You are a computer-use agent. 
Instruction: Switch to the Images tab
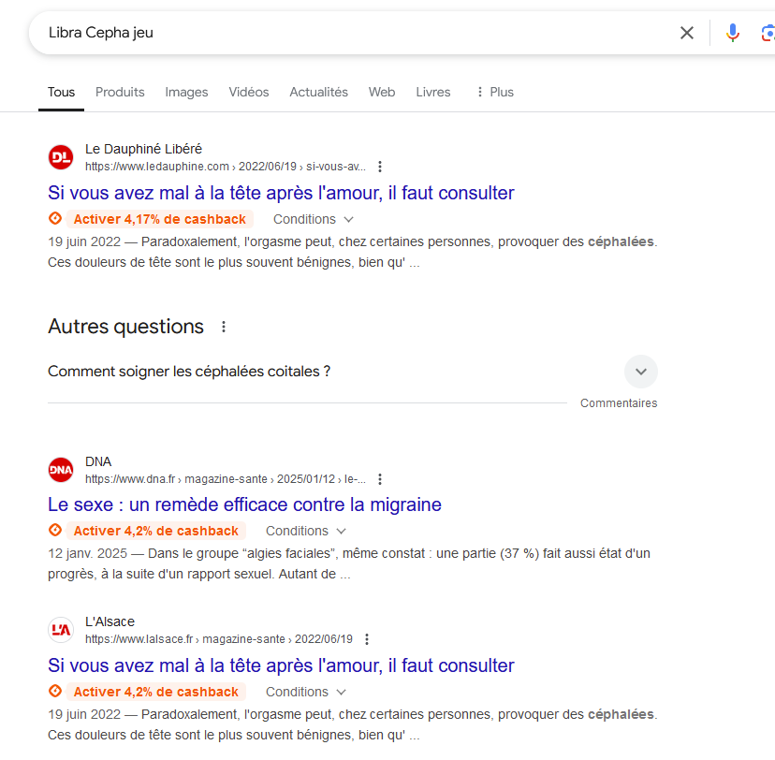pyautogui.click(x=186, y=93)
